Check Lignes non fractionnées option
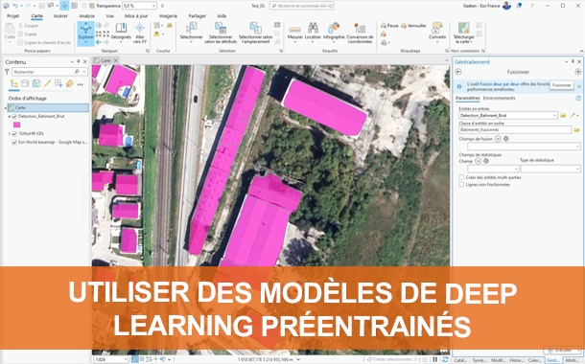 point(461,185)
